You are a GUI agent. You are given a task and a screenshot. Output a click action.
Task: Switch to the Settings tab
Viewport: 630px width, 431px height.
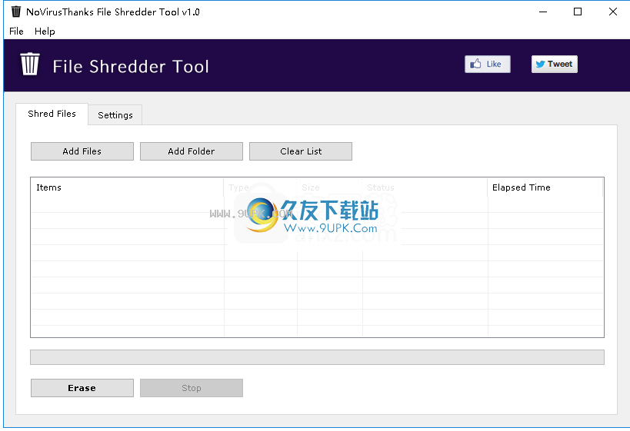115,115
